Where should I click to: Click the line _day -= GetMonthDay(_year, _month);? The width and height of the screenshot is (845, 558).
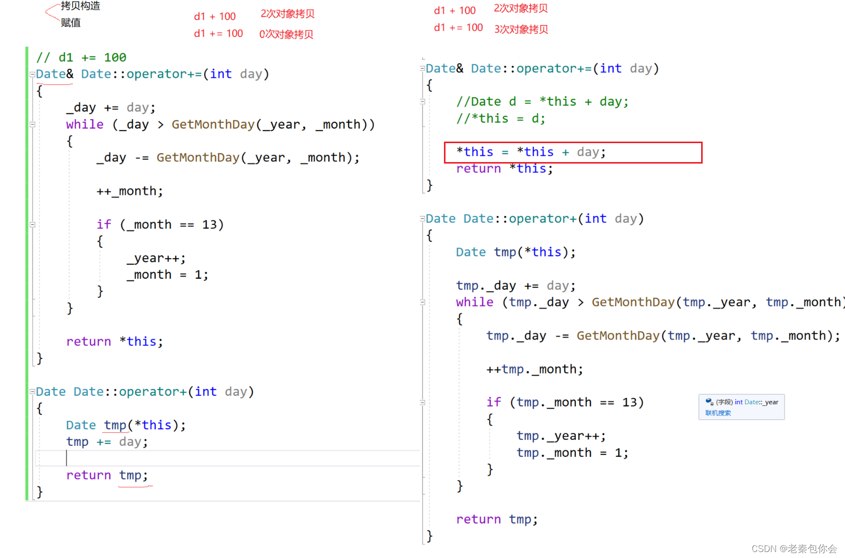[x=228, y=158]
